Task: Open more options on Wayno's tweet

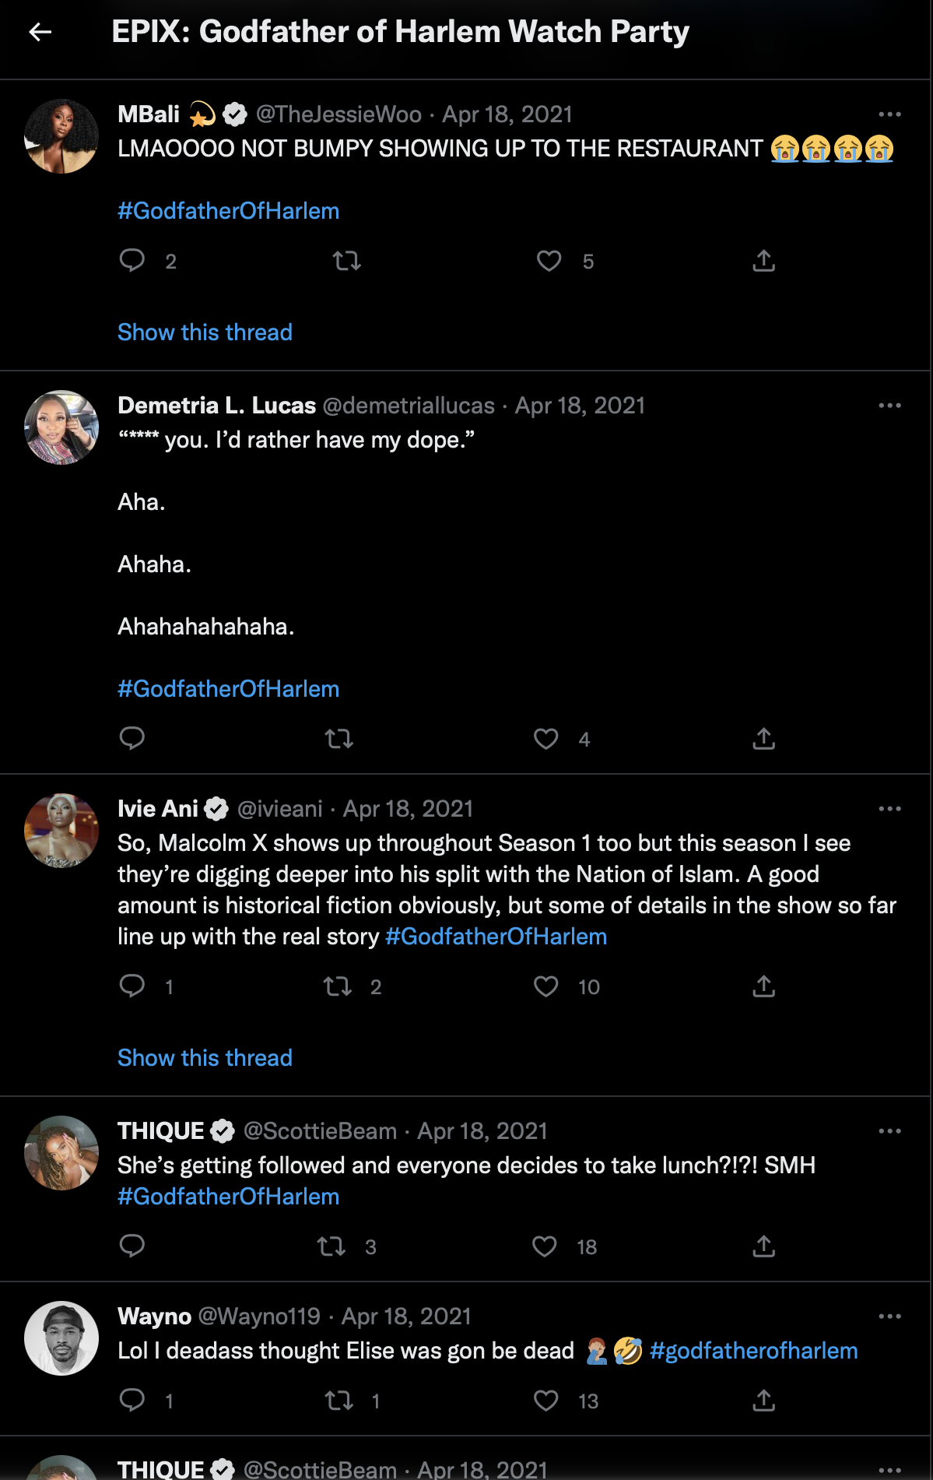Action: click(889, 1317)
